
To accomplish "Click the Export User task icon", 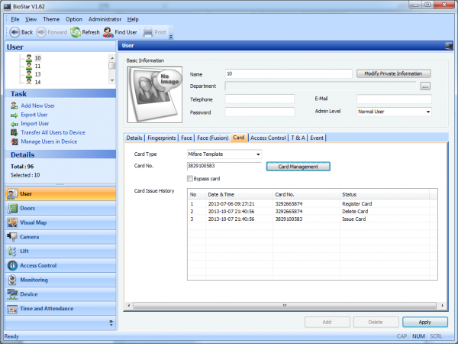I will coord(14,114).
